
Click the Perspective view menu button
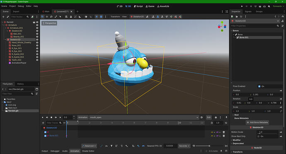(x=49, y=23)
